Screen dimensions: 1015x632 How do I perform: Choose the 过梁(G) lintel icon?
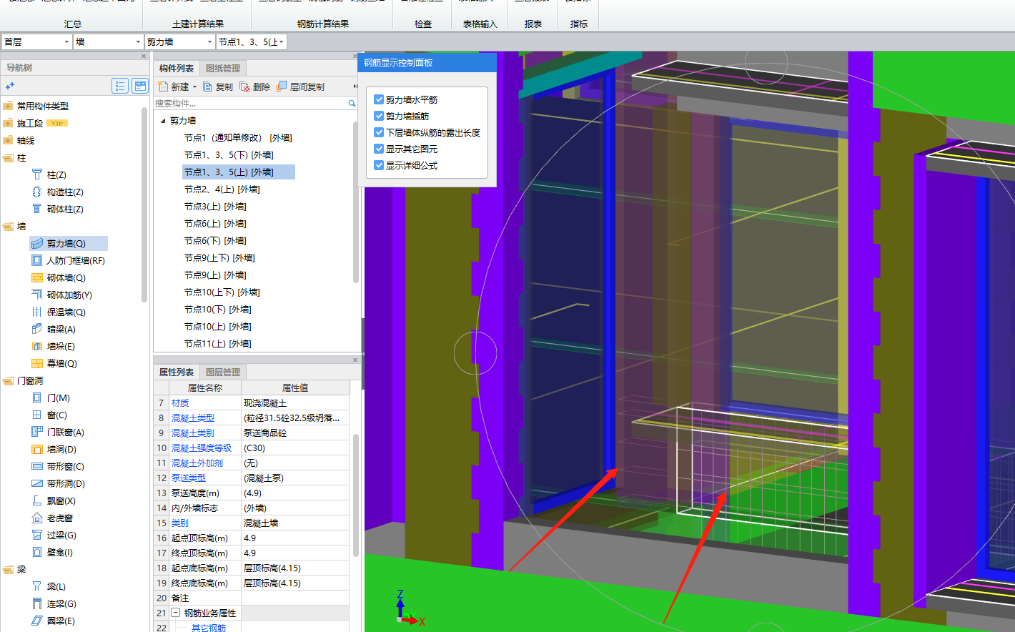37,535
